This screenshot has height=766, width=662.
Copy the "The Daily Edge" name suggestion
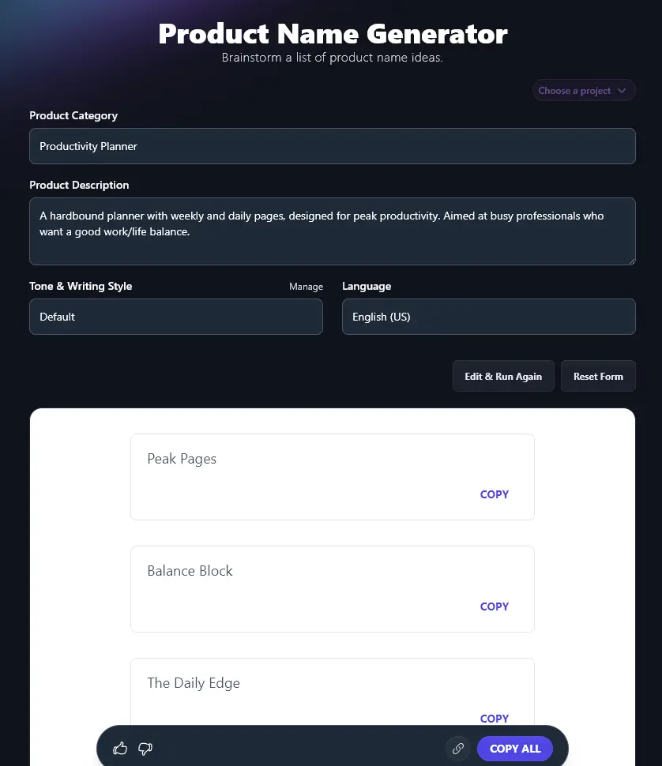tap(494, 719)
